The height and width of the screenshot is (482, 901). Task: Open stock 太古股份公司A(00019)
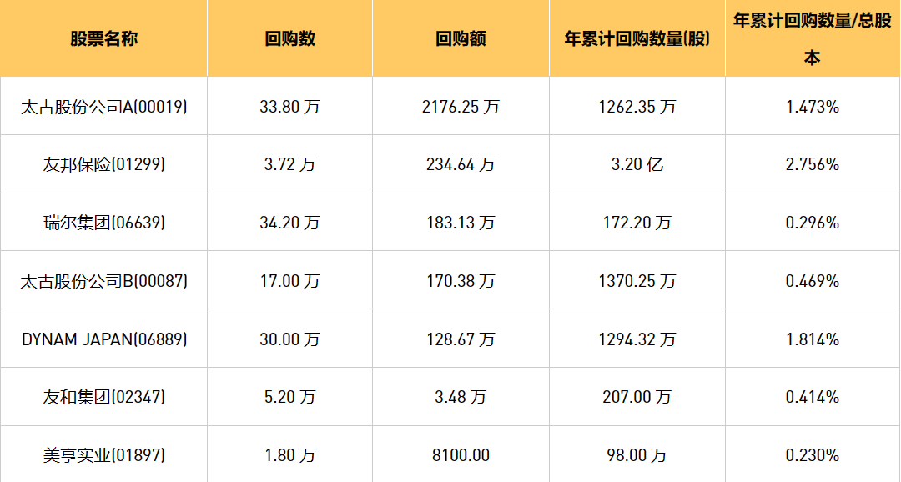tap(103, 107)
